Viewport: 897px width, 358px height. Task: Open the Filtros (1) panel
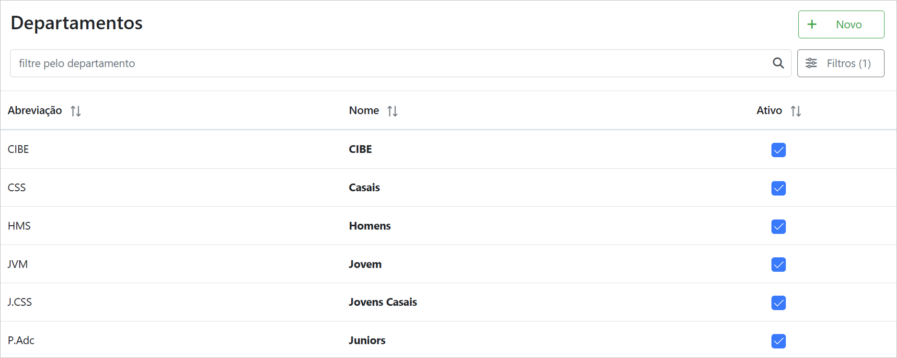840,63
